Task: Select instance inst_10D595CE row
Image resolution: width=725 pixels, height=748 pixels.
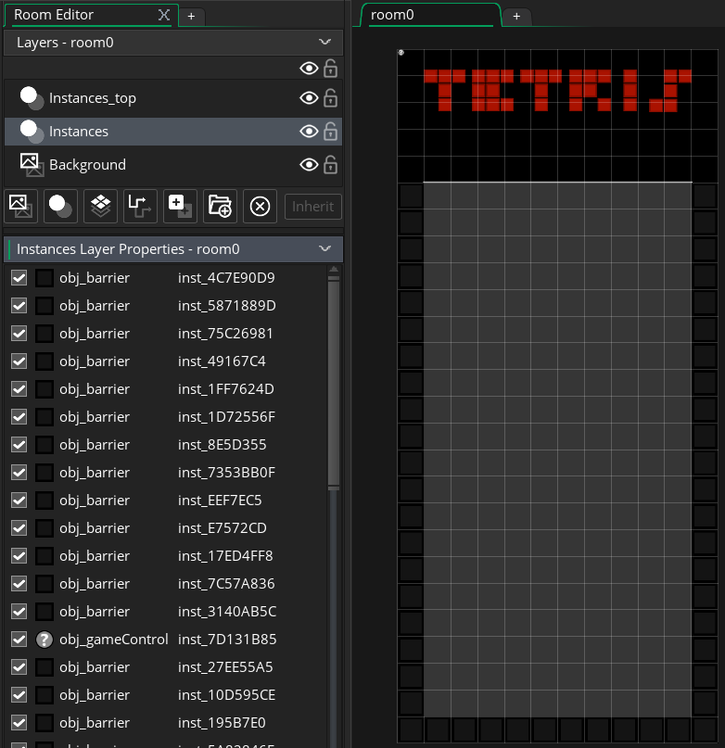Action: point(167,694)
